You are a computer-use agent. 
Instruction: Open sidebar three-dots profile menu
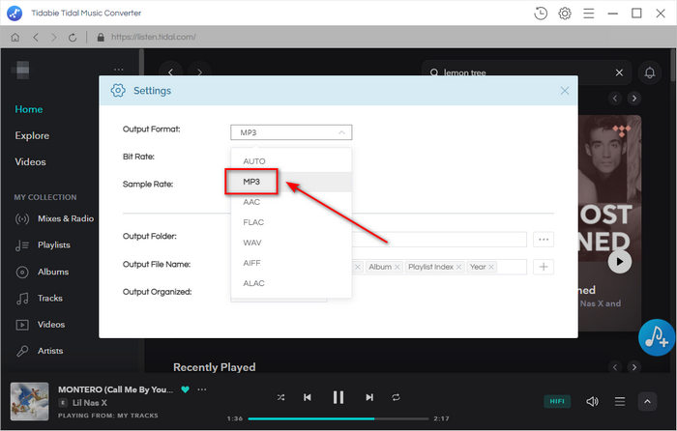click(119, 70)
